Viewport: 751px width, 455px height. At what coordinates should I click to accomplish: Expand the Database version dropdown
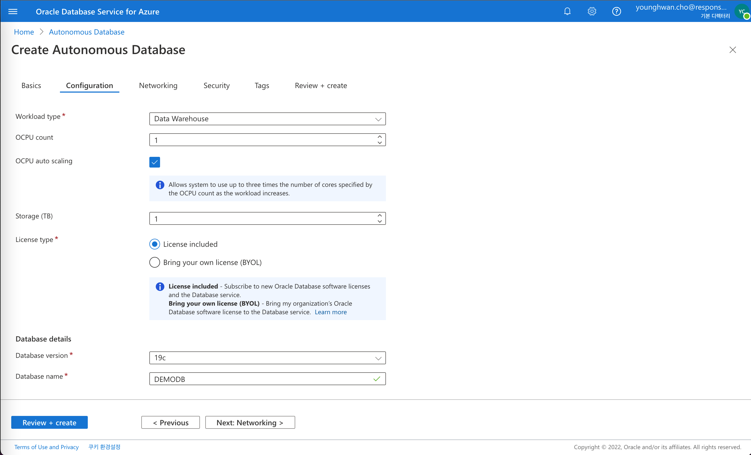pos(267,358)
